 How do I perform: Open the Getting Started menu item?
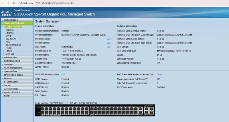(17, 20)
